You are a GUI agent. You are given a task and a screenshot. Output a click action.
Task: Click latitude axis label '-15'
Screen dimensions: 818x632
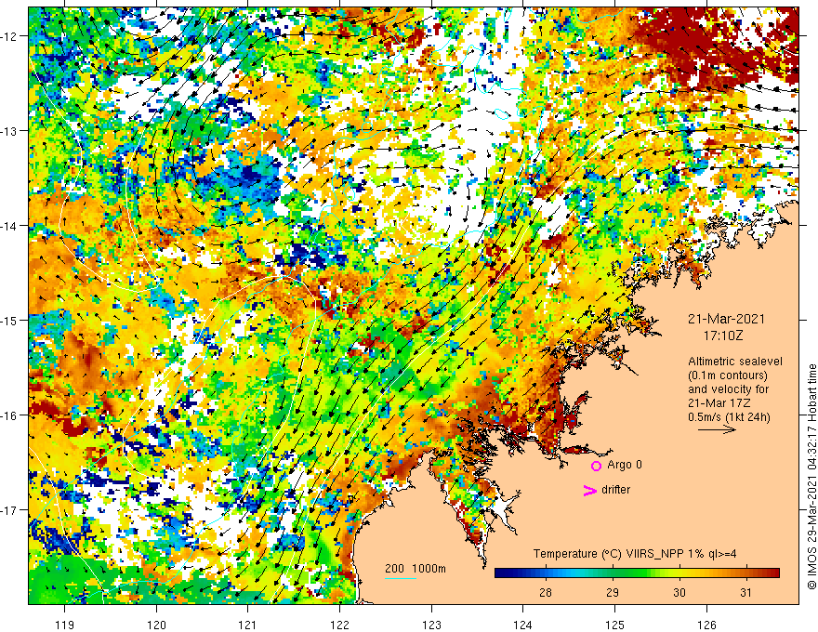[x=9, y=320]
